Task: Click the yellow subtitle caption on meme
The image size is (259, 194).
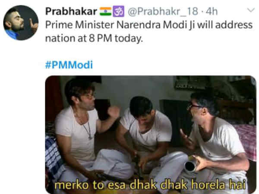Action: [x=150, y=185]
